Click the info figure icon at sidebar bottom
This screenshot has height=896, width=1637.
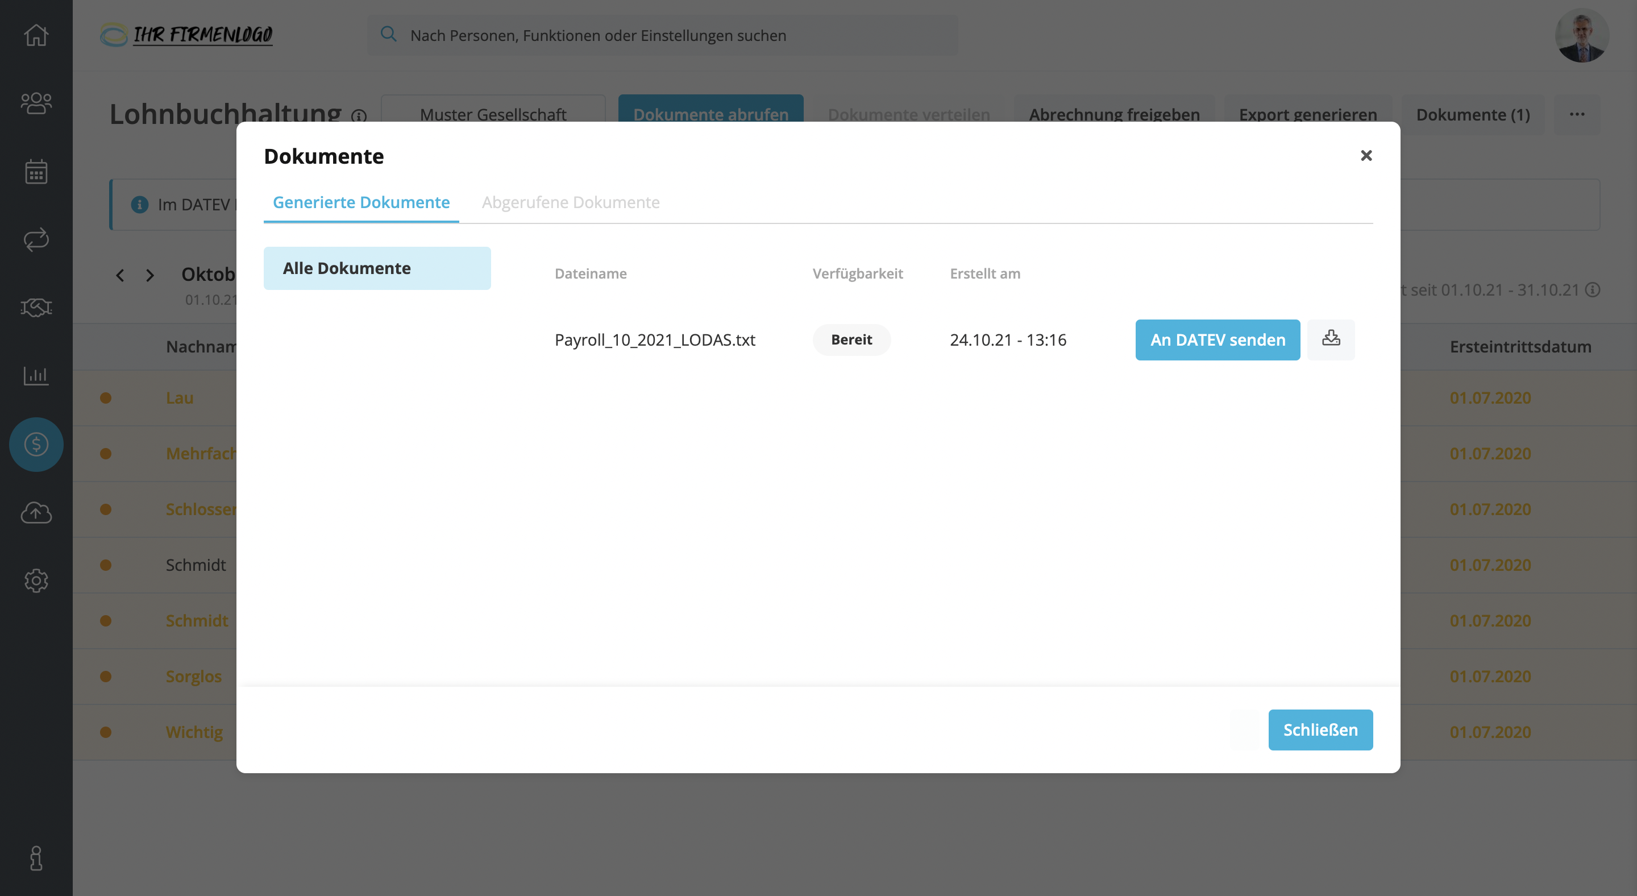36,858
